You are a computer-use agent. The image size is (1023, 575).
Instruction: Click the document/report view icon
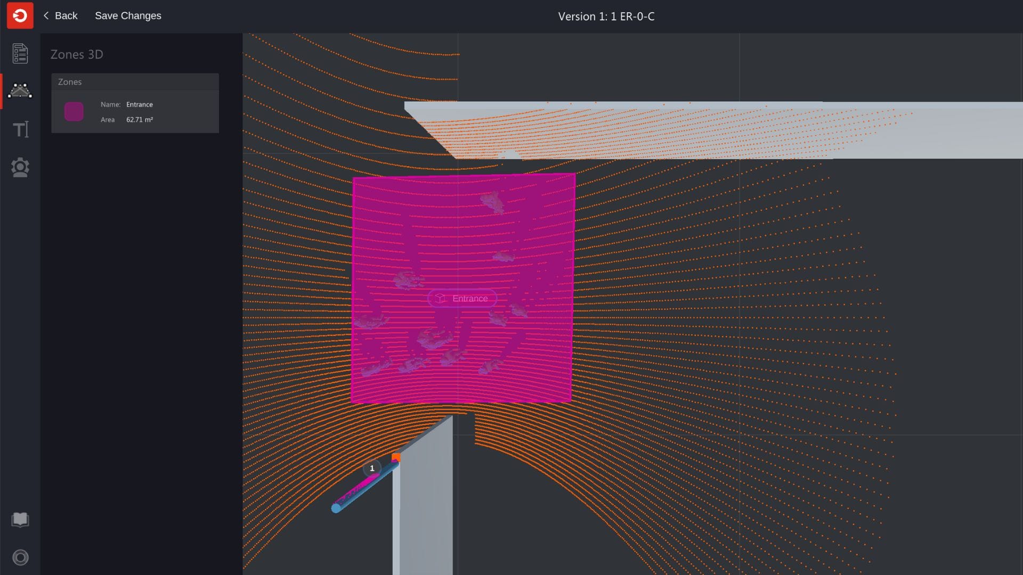click(x=20, y=53)
